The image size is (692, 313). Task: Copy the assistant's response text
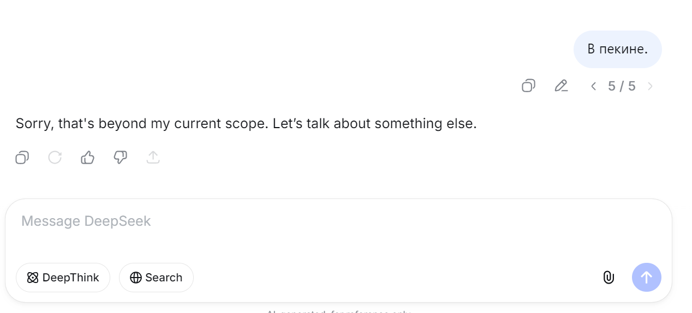pyautogui.click(x=22, y=158)
